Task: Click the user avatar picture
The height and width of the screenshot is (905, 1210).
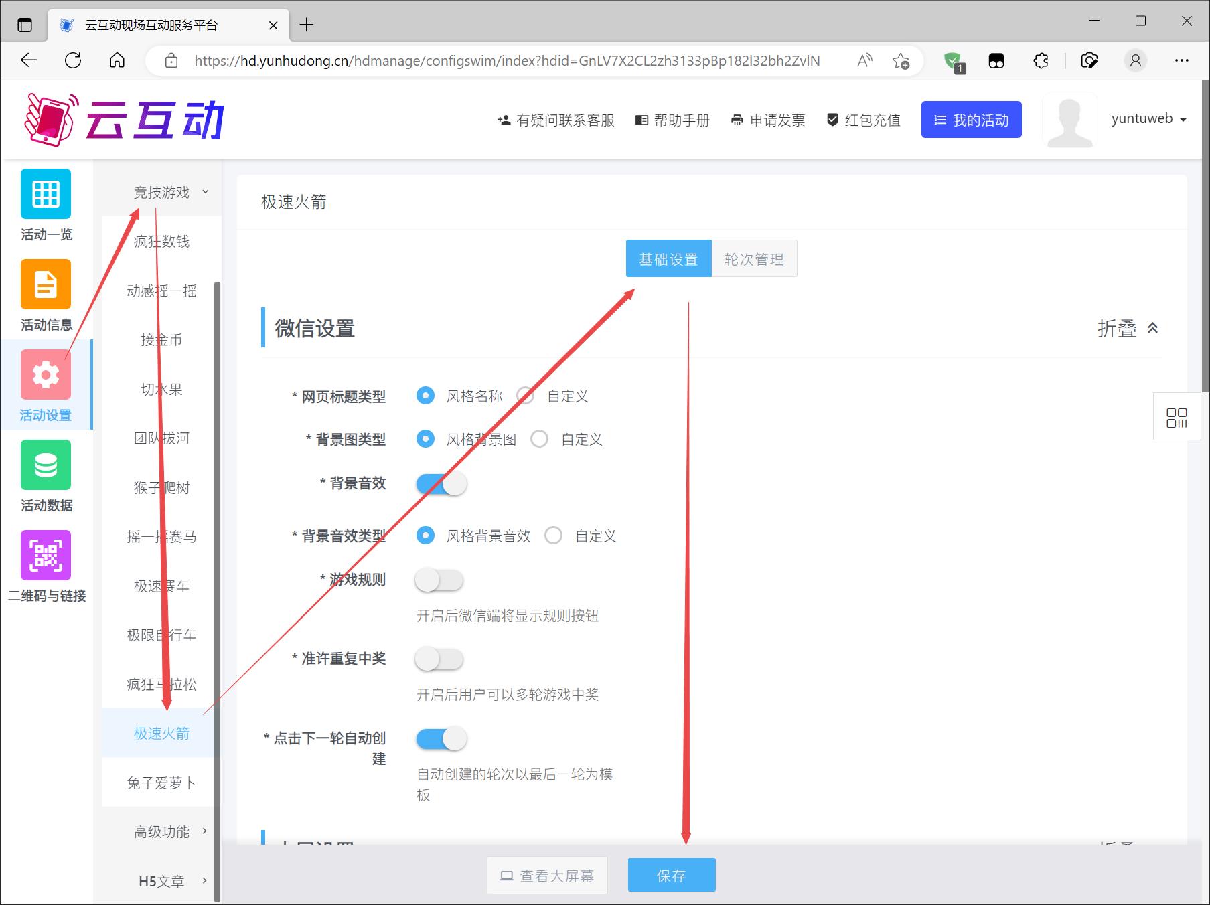Action: [1069, 120]
